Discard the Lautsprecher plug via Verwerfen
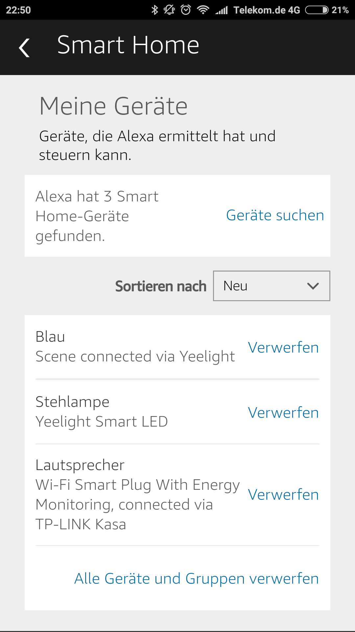This screenshot has height=632, width=355. 283,495
